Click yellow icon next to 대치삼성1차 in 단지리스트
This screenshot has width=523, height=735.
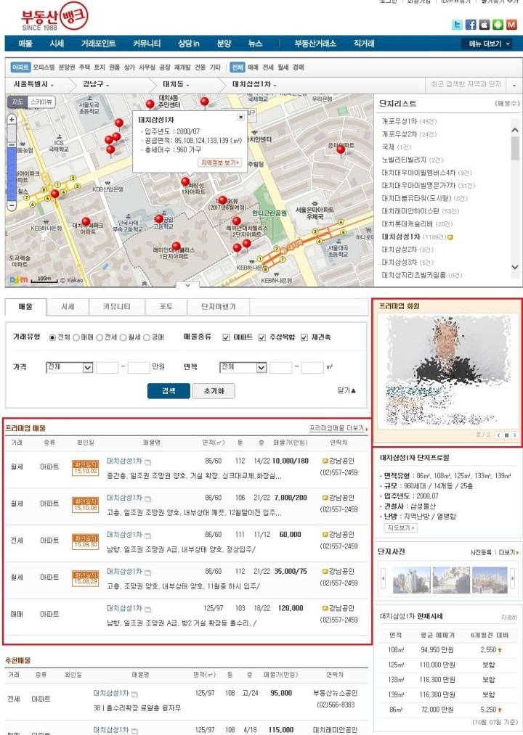click(450, 237)
